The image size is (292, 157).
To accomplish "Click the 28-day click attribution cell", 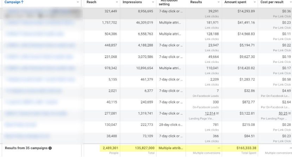I will [170, 125].
